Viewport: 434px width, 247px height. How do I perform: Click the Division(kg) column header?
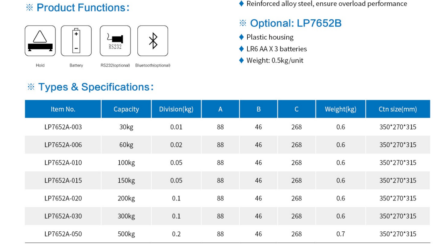click(176, 109)
